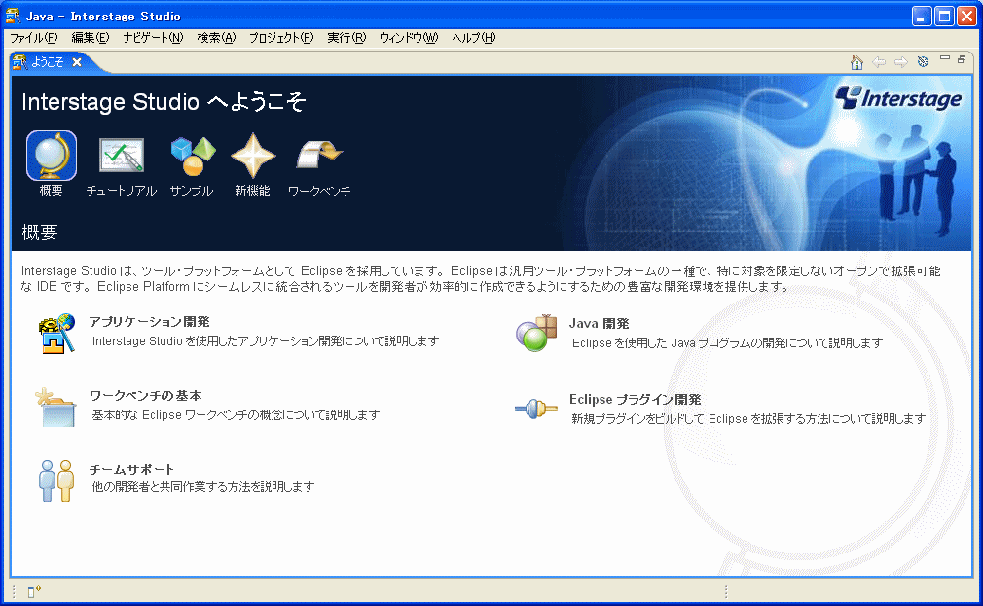Open the プロジェクト(P) menu

(281, 38)
